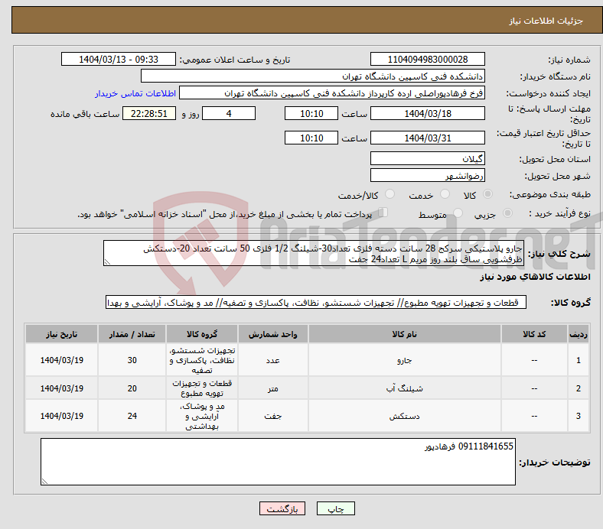Select the کالا/خدمت radio button
The image size is (603, 529).
[x=390, y=194]
